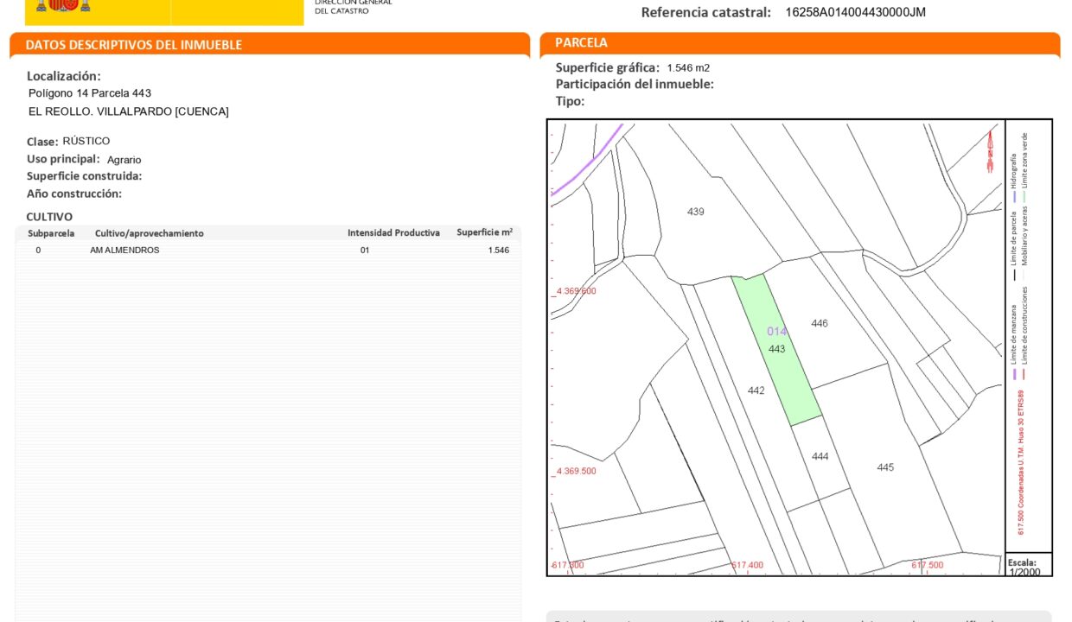Screen dimensions: 1072x622
Task: Click the 'Tipo:' label in the Parcela section
Action: [571, 101]
